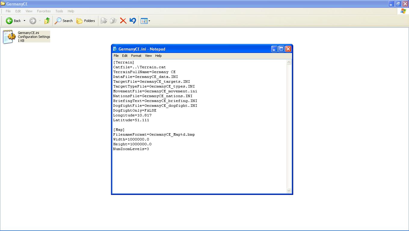This screenshot has width=409, height=231.
Task: Click the GermanyCE.ini file name label
Action: tap(28, 33)
